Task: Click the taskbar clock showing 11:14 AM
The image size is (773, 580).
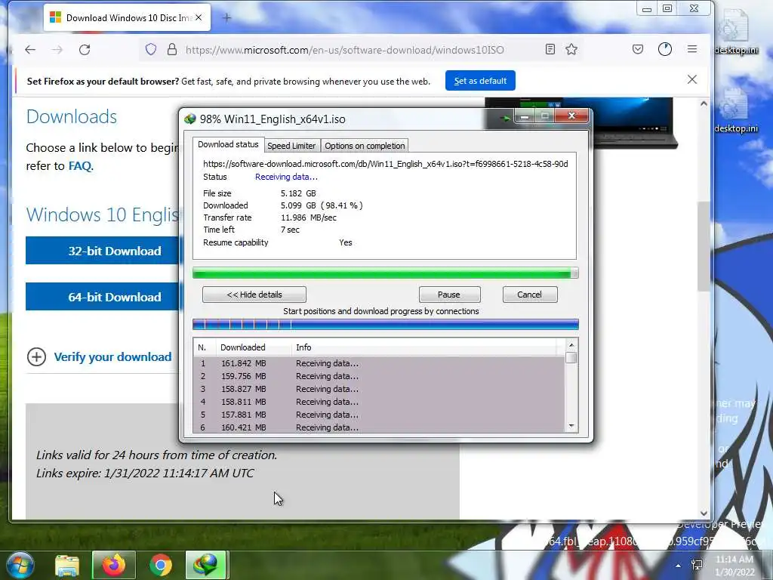Action: pyautogui.click(x=735, y=566)
